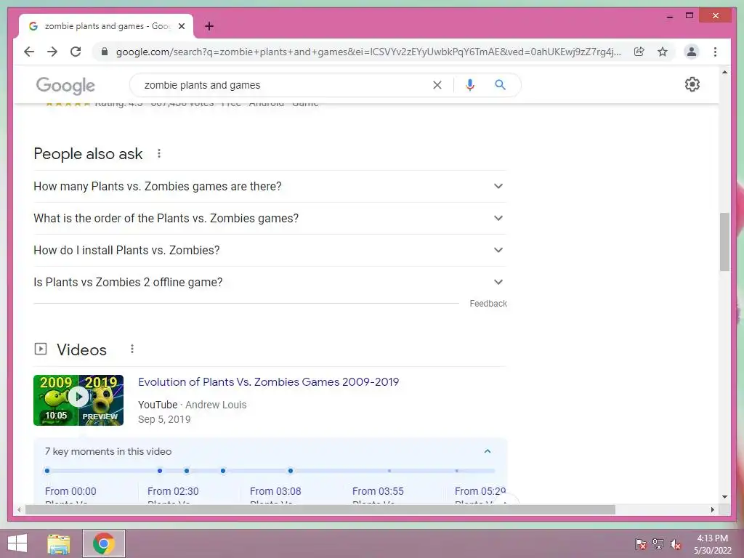Bookmark this page with the star
This screenshot has height=558, width=744.
(x=663, y=52)
